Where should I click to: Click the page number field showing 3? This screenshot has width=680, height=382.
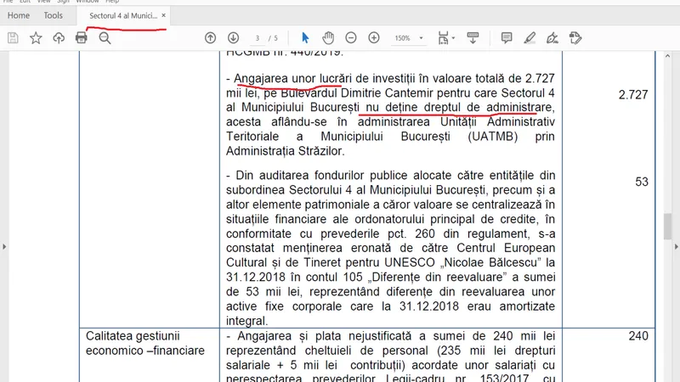(x=258, y=38)
